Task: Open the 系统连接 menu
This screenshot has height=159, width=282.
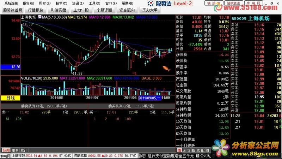Action: pyautogui.click(x=11, y=3)
